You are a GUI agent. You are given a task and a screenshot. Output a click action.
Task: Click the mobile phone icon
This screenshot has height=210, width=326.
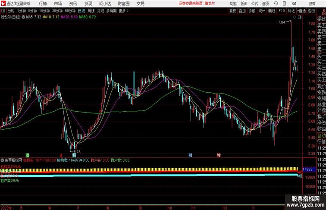pos(285,3)
